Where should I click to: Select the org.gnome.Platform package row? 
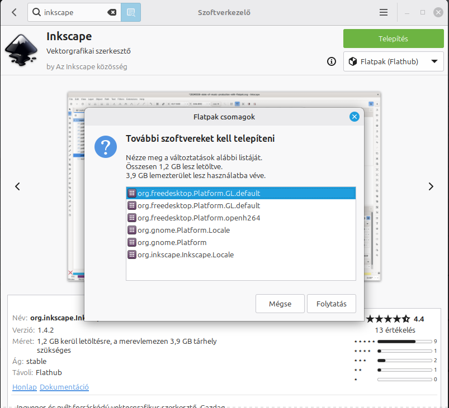[241, 242]
